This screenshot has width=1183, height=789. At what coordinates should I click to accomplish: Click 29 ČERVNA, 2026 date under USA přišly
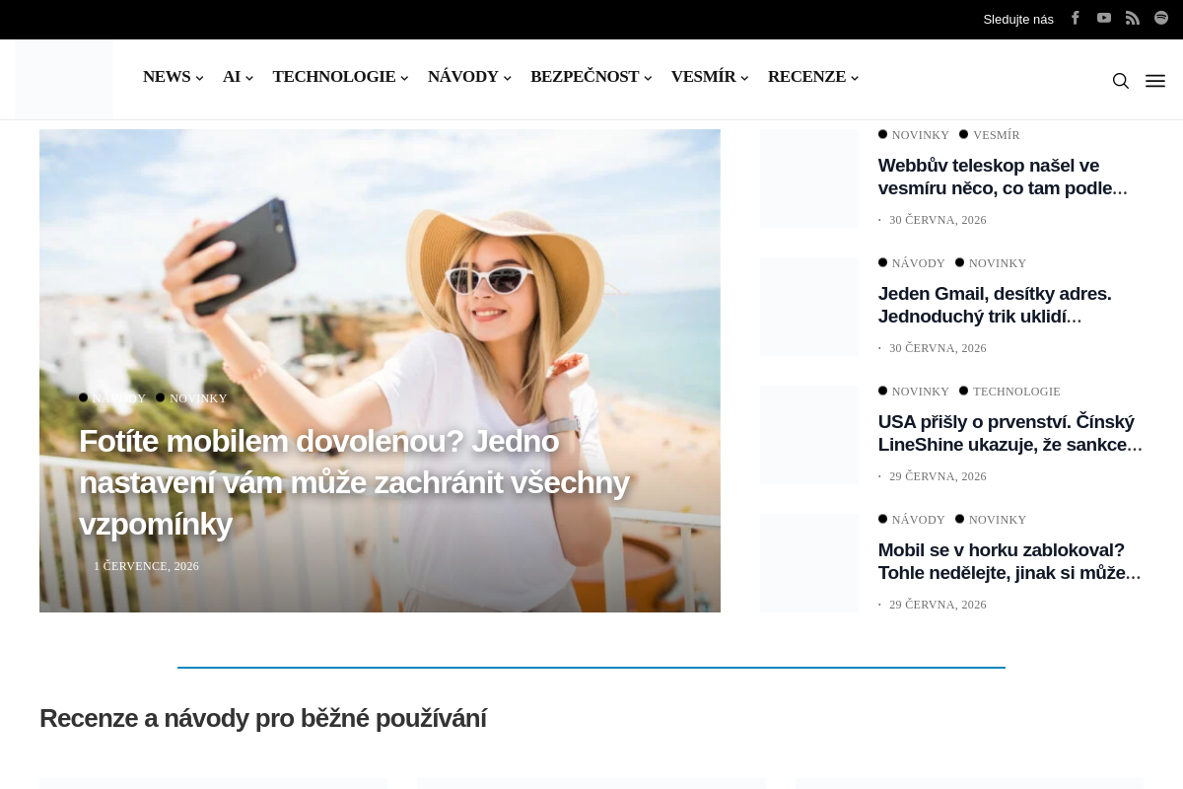938,476
